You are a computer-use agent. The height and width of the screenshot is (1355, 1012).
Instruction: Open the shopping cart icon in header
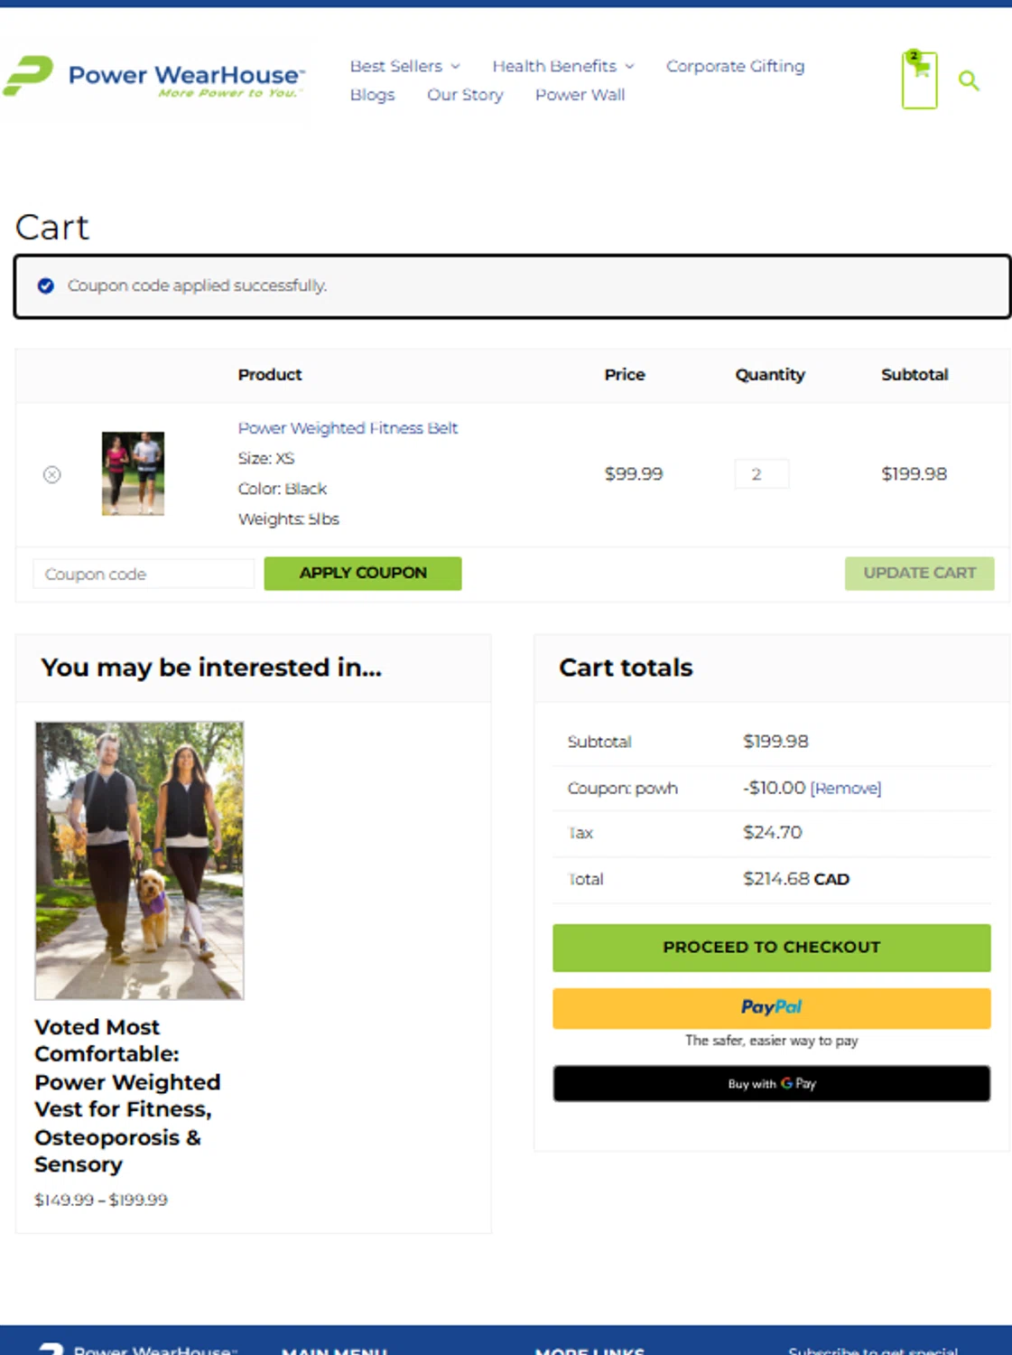point(919,79)
